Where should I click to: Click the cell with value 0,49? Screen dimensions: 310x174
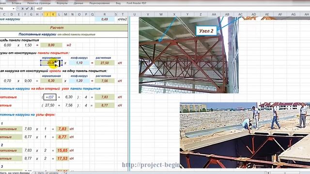point(105,19)
